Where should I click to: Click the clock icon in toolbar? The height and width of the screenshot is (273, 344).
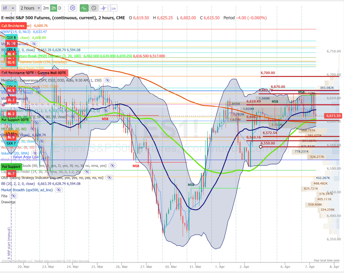[93, 8]
